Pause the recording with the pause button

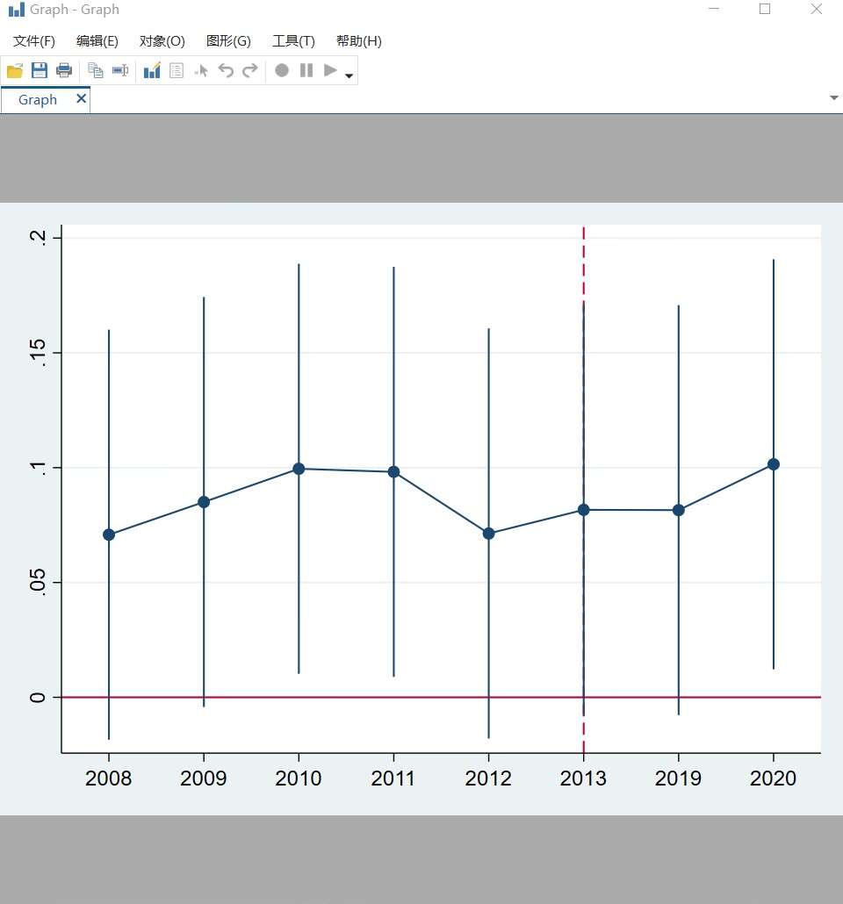tap(306, 70)
